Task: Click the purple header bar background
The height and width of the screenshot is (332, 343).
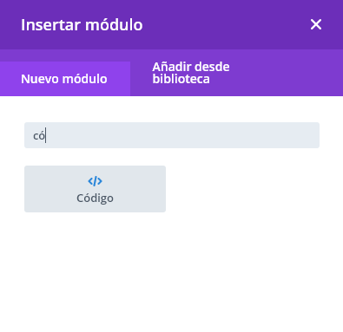Action: point(226,24)
